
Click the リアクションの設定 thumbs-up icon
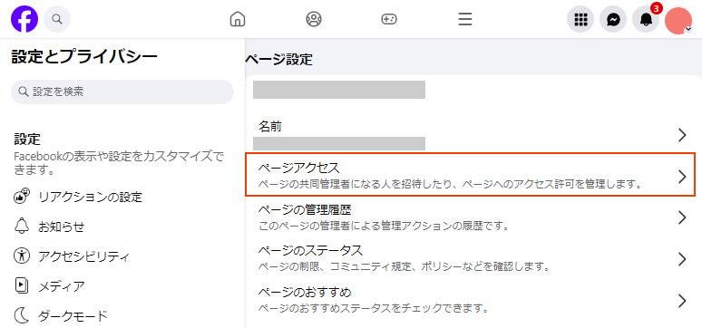click(x=22, y=197)
